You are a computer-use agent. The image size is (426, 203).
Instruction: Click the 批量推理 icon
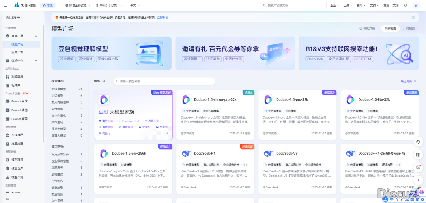[7, 144]
